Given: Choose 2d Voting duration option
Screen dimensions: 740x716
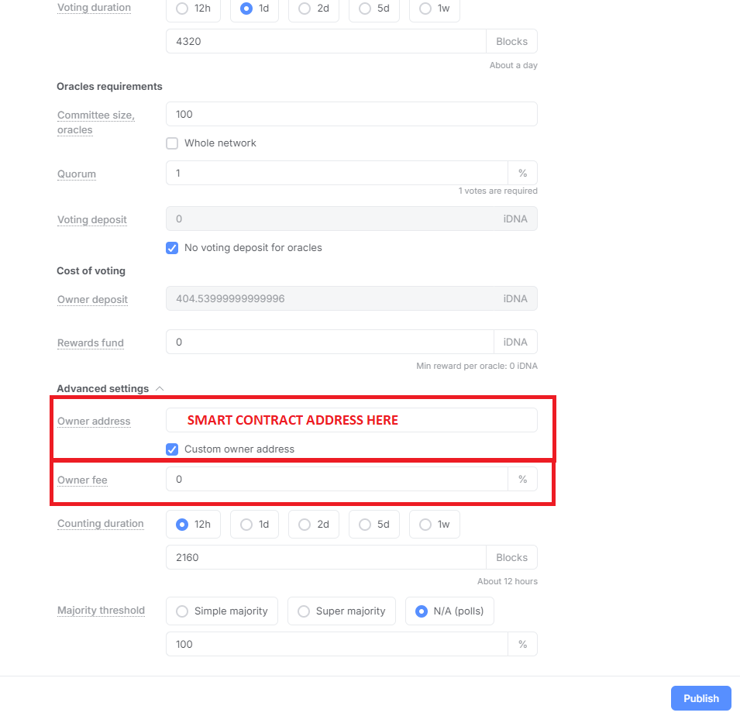Looking at the screenshot, I should [314, 9].
